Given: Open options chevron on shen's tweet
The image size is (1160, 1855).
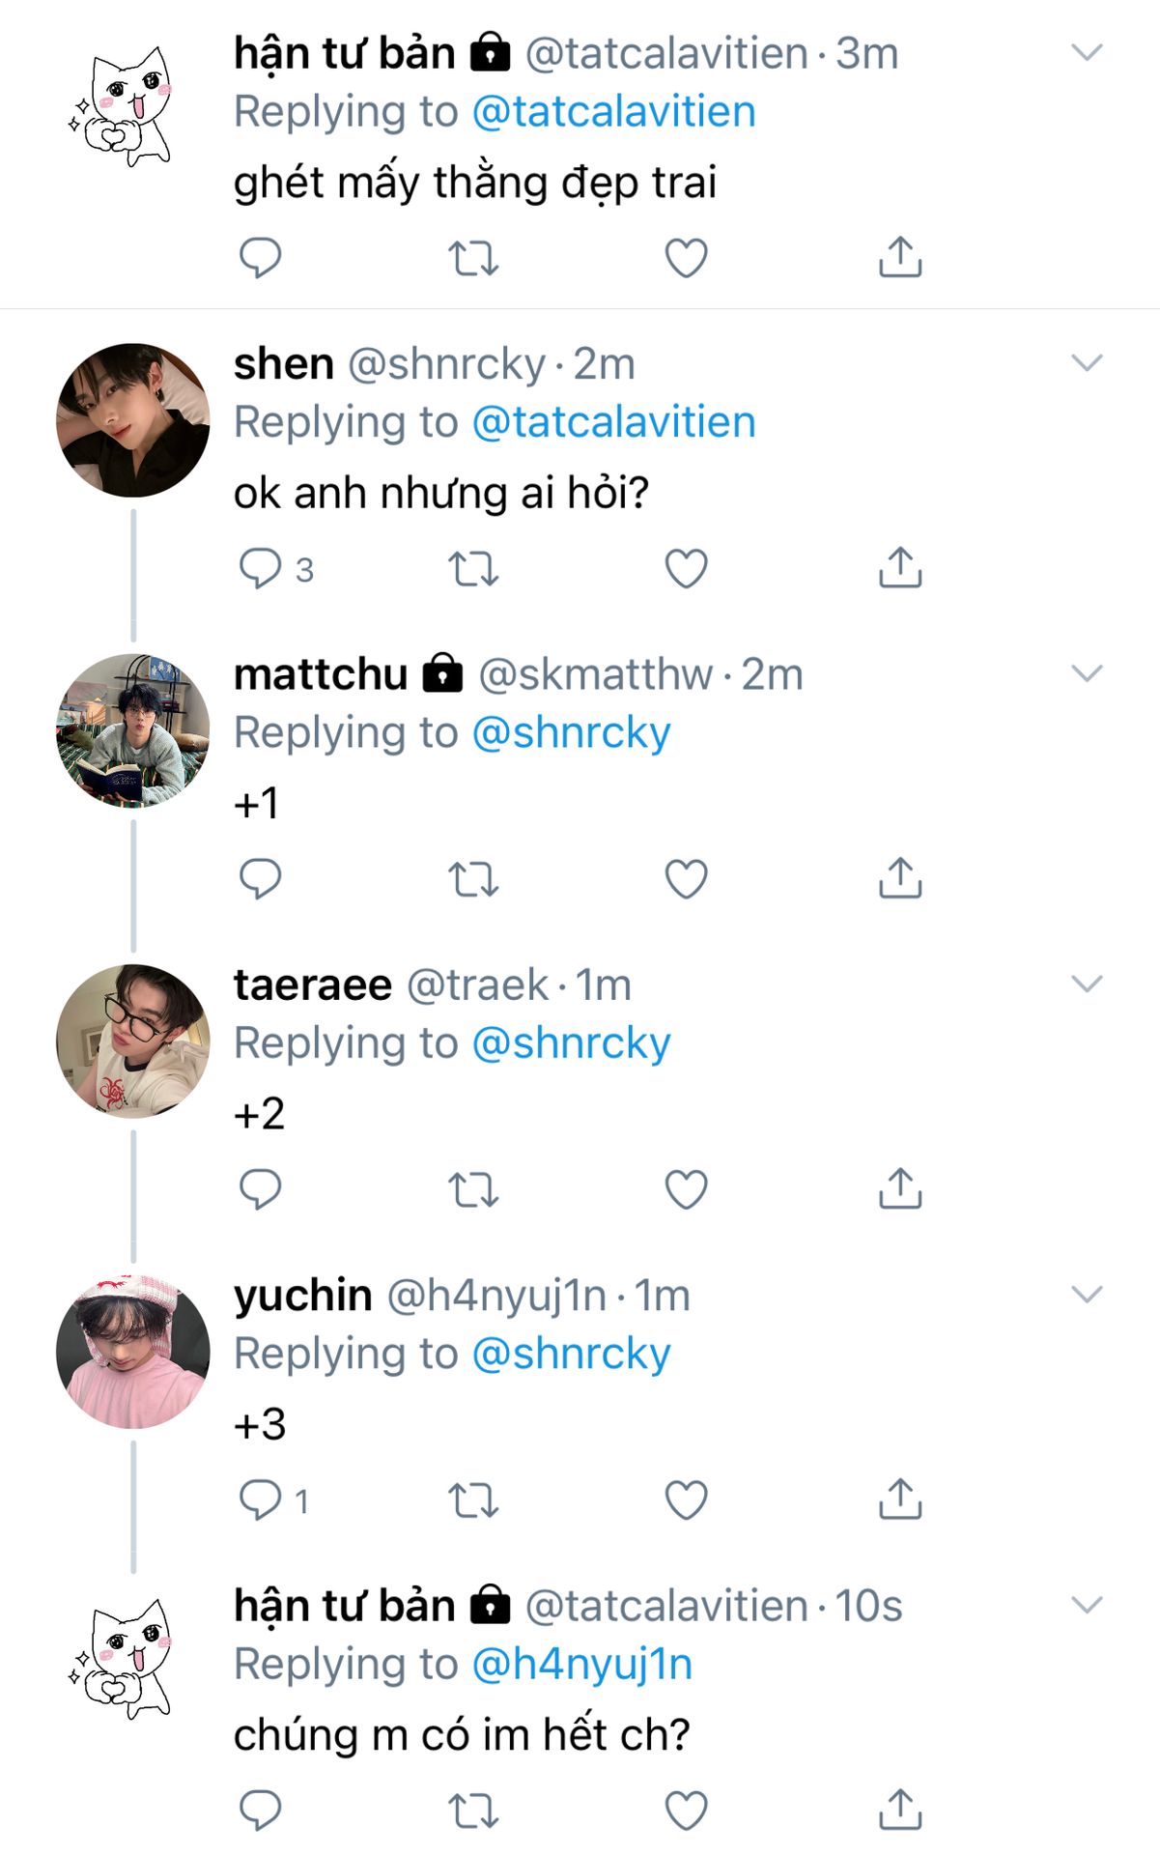Looking at the screenshot, I should pos(1087,363).
